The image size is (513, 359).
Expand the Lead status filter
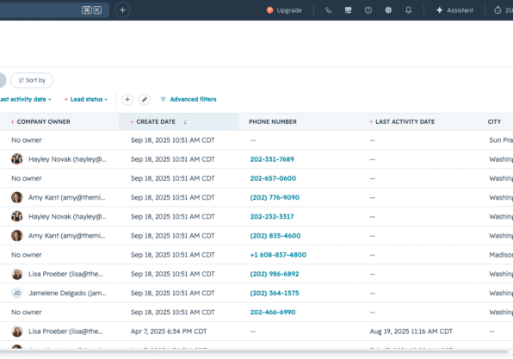click(86, 99)
